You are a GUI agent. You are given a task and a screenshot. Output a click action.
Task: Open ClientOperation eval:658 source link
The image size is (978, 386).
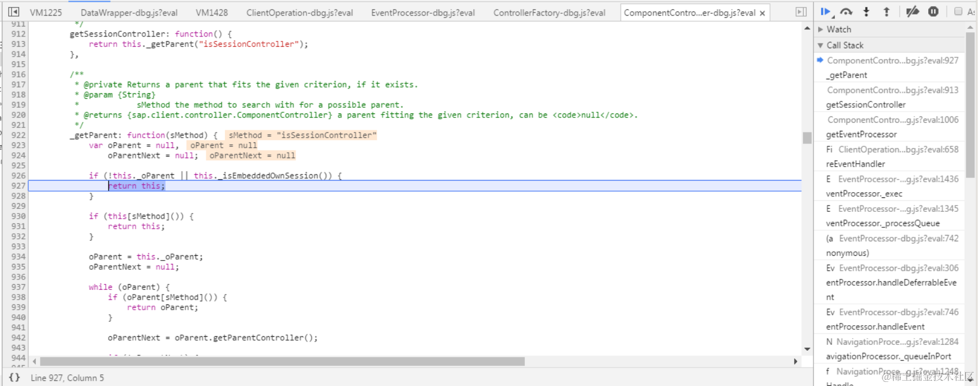898,149
